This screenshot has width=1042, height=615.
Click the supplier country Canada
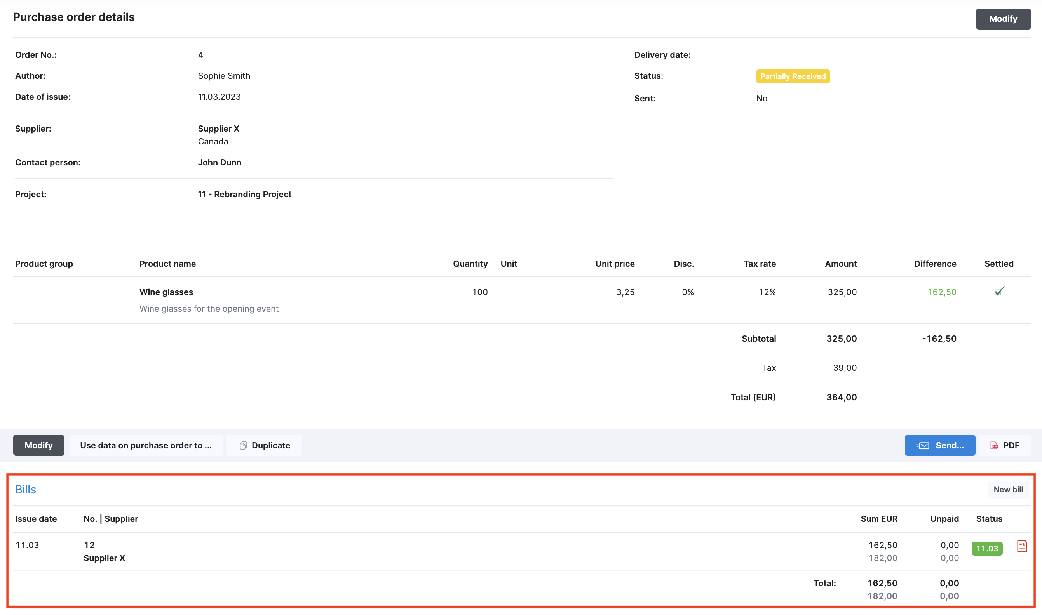[213, 141]
